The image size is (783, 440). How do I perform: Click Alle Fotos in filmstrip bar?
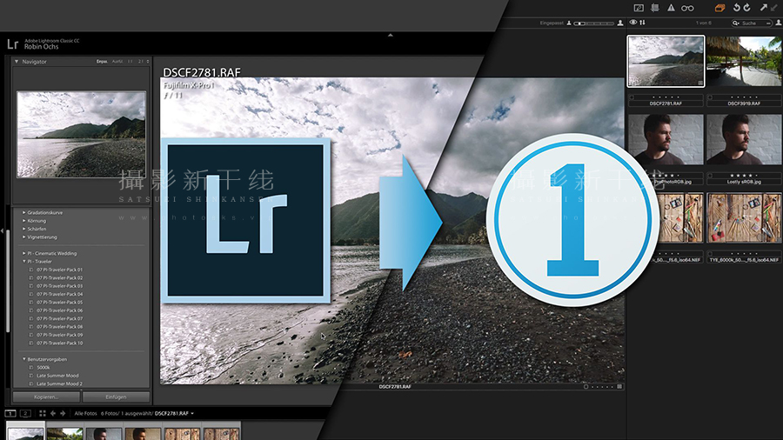coord(85,414)
